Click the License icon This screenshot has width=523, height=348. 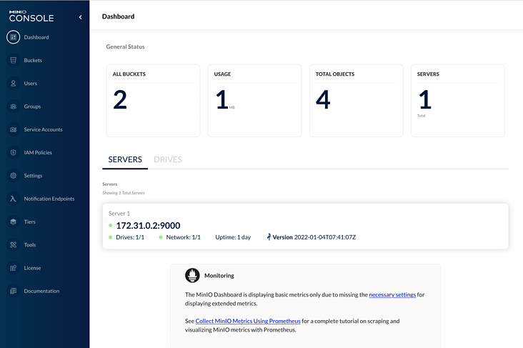click(x=13, y=268)
